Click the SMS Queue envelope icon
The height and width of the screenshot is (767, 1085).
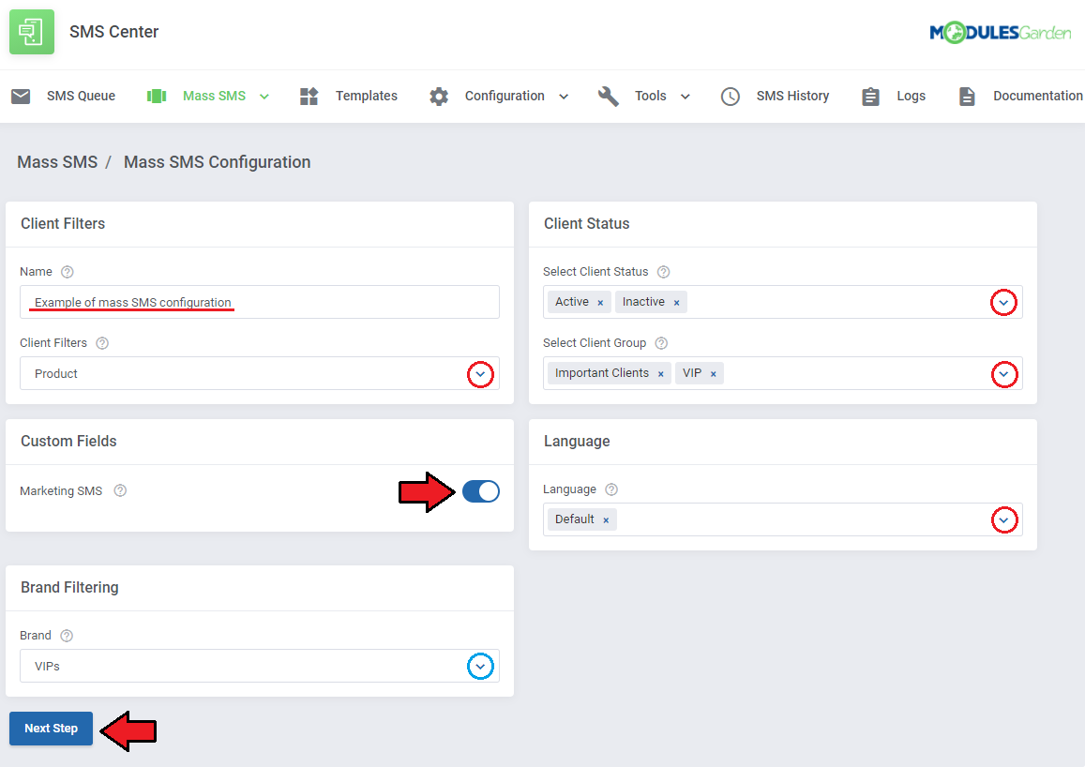pyautogui.click(x=21, y=97)
